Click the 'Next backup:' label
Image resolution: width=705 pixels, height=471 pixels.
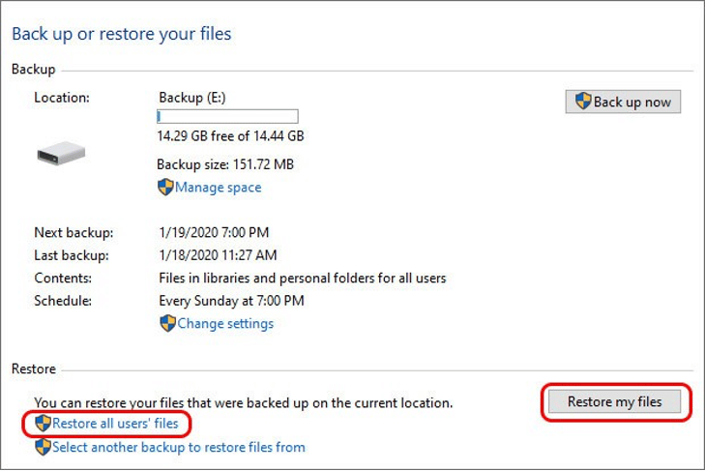73,232
